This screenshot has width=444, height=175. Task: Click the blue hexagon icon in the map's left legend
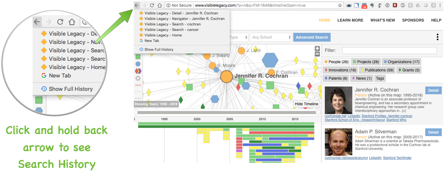coord(138,64)
